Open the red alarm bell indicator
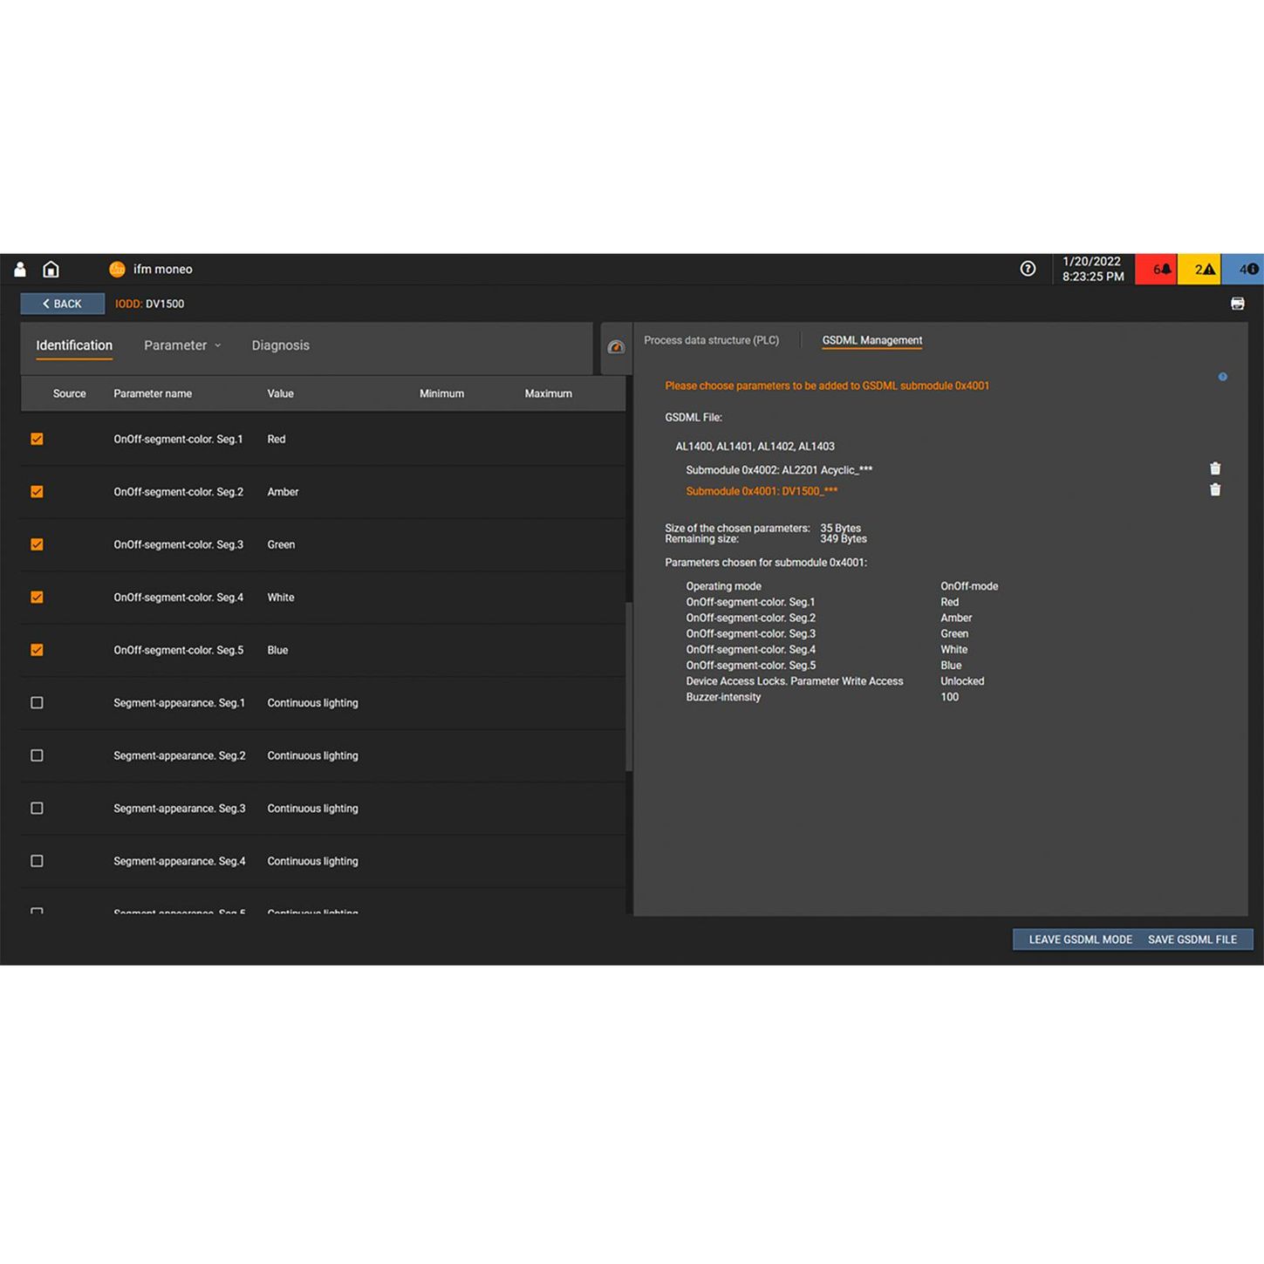The width and height of the screenshot is (1264, 1264). click(1157, 270)
